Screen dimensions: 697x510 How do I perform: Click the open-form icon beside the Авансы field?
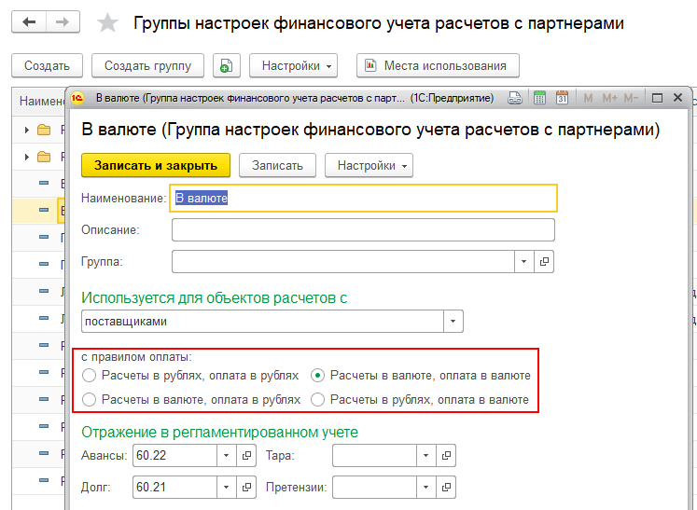click(x=247, y=456)
